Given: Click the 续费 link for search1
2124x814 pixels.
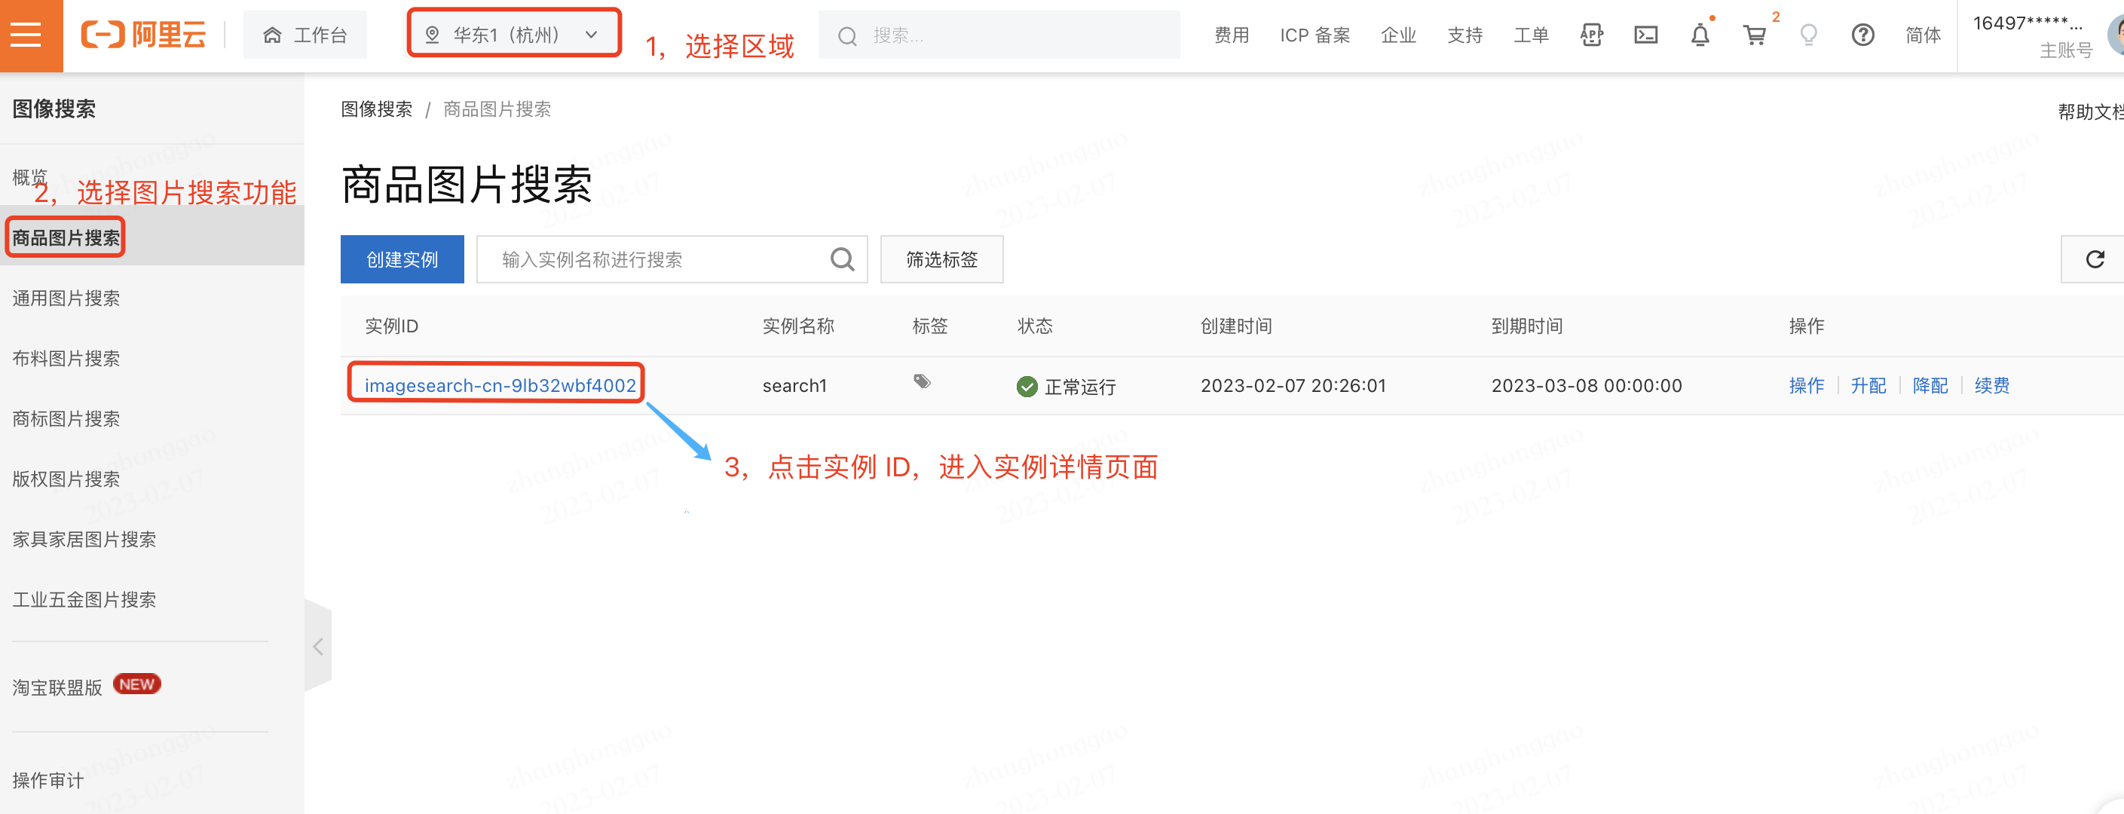Looking at the screenshot, I should pos(1991,385).
